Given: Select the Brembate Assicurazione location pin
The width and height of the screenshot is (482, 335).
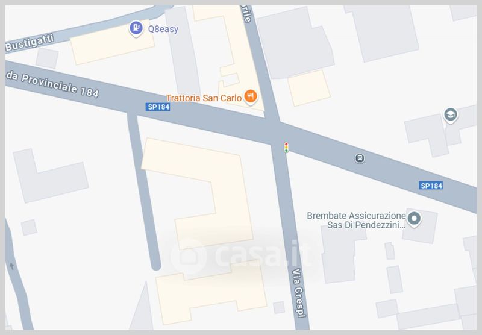Looking at the screenshot, I should [x=414, y=219].
